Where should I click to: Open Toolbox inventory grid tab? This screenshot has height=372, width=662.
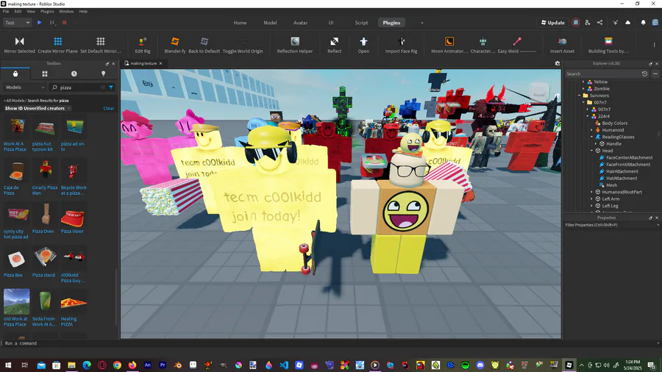(45, 74)
